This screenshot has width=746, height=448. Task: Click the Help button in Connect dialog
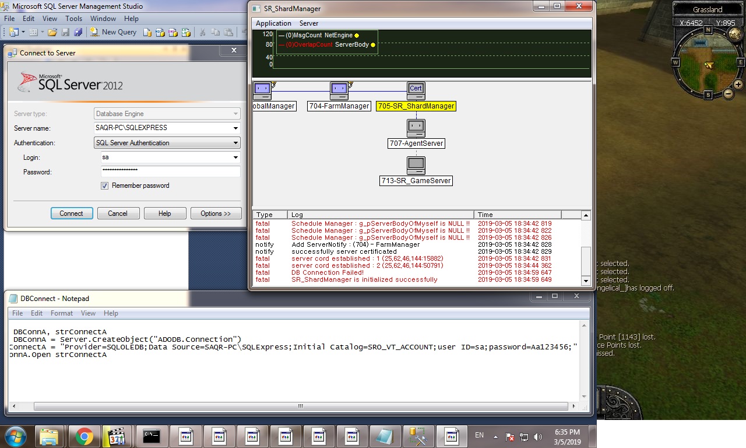pos(165,213)
